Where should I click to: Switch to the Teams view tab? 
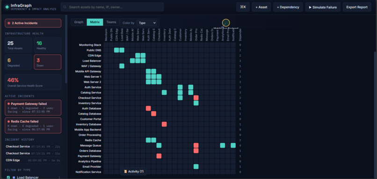point(111,22)
